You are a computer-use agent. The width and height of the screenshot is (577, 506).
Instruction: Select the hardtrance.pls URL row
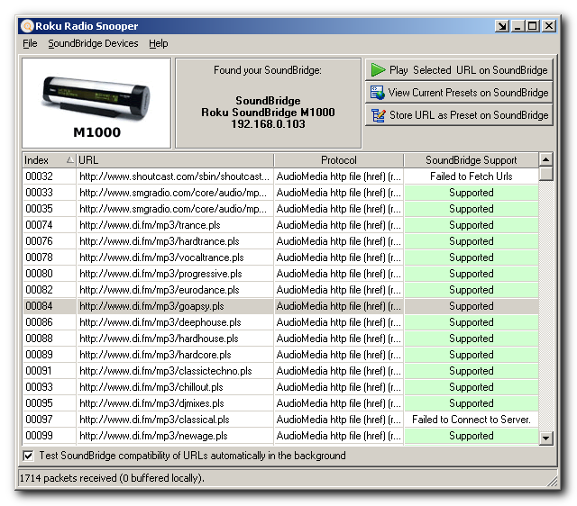click(280, 241)
